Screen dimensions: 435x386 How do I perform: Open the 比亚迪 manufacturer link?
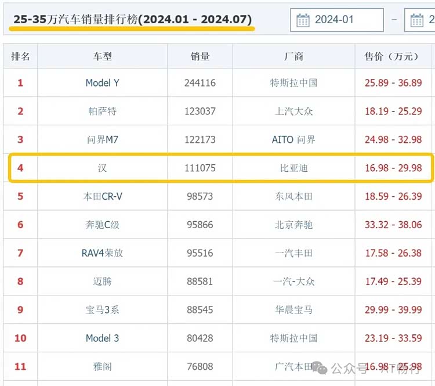[293, 168]
